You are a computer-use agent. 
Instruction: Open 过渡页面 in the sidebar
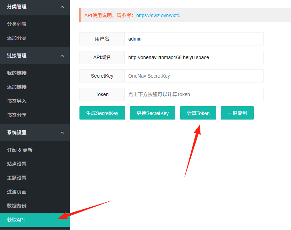pos(17,192)
